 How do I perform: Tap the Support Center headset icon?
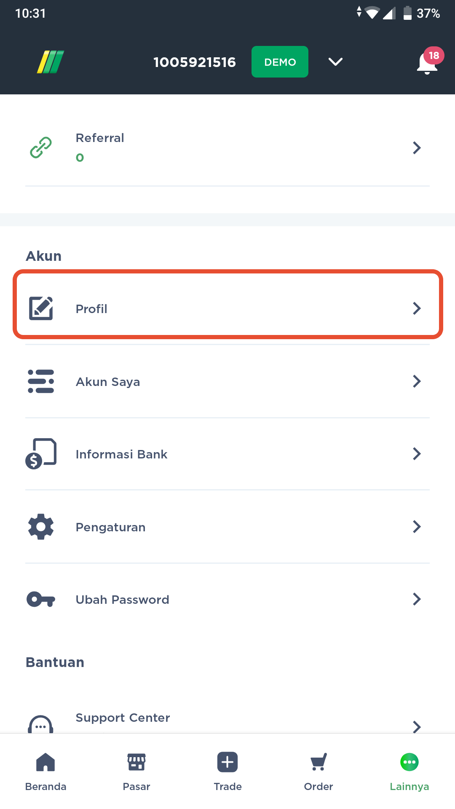tap(41, 725)
